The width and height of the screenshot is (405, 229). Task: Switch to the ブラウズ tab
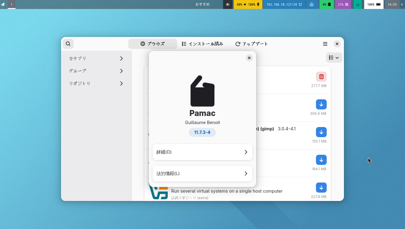point(153,44)
